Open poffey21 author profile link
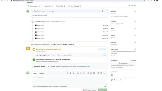Image resolution: width=162 pixels, height=91 pixels. (x=35, y=11)
